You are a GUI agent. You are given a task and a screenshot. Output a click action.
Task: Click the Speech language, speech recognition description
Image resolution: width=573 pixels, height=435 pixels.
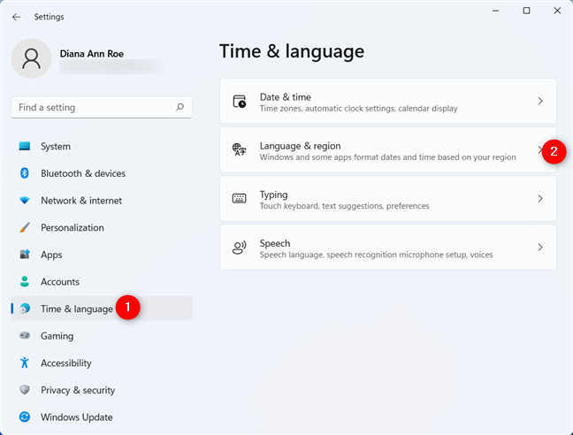click(x=376, y=255)
